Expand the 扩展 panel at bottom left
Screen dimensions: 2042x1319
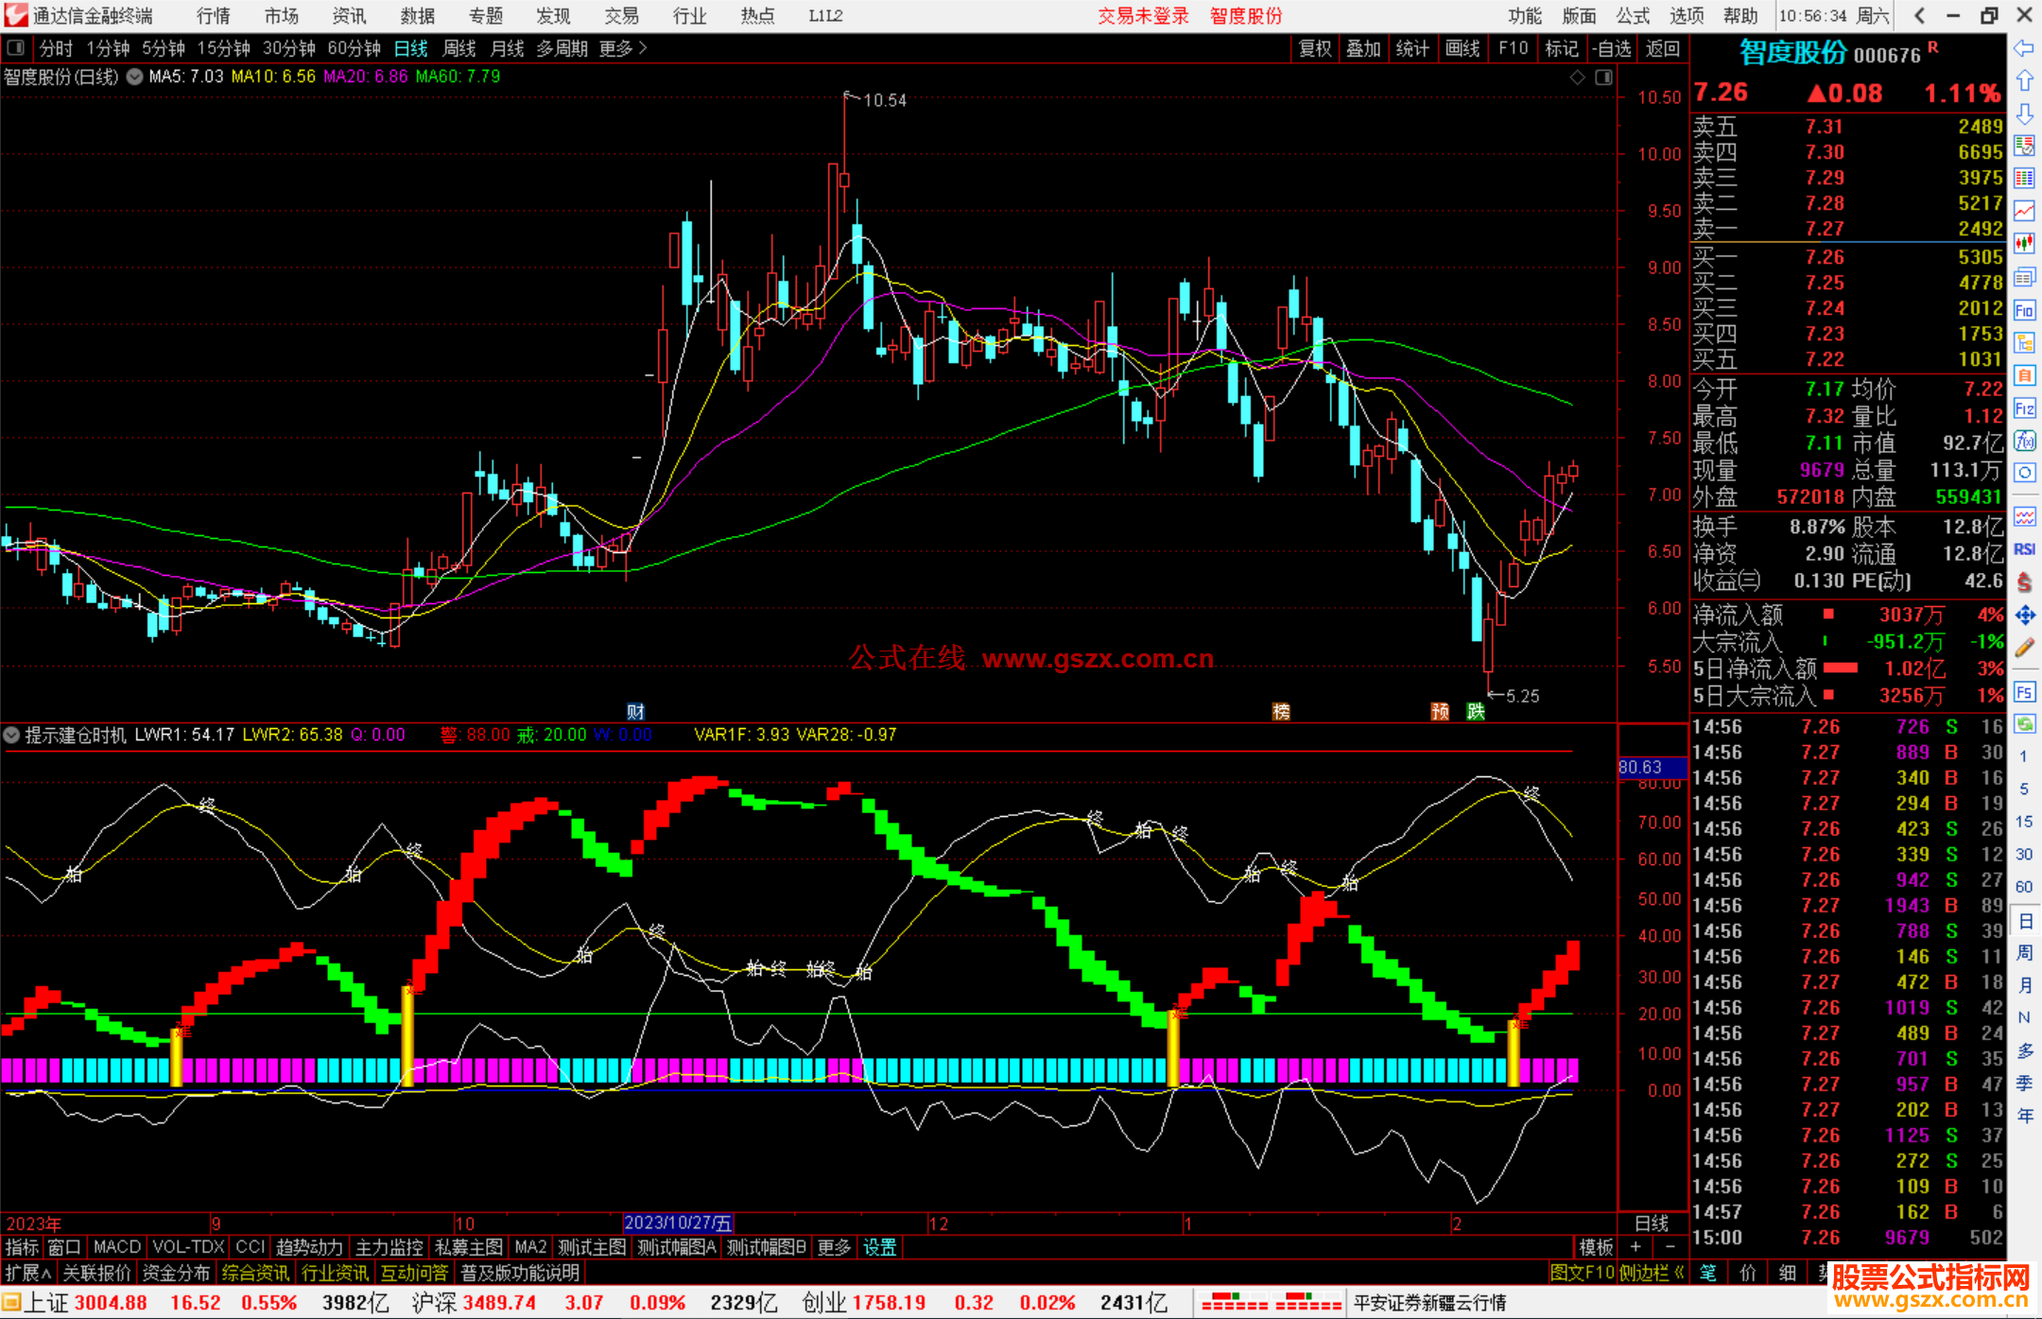(28, 1273)
